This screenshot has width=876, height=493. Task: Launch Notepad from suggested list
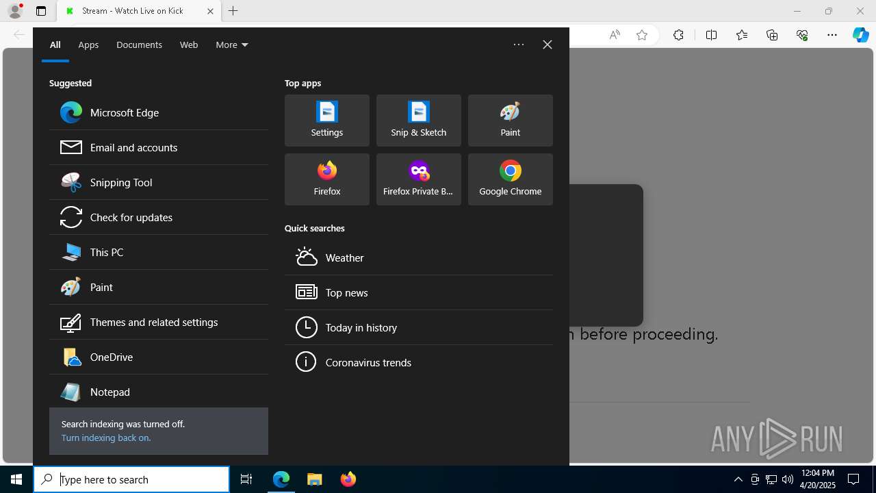pyautogui.click(x=159, y=392)
